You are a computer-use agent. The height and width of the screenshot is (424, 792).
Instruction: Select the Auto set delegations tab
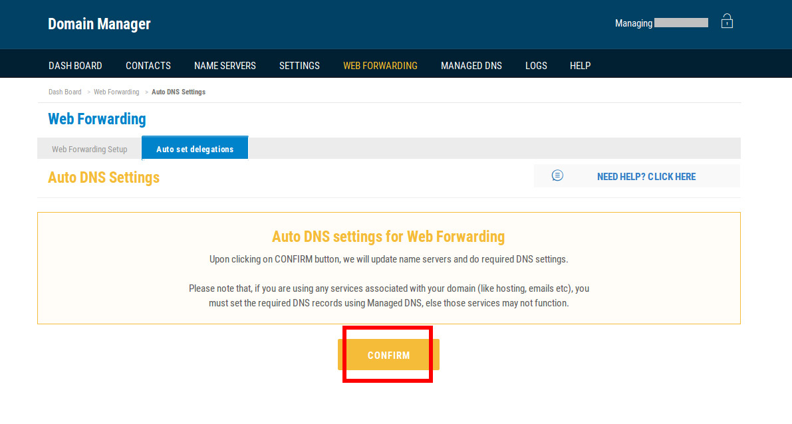click(195, 149)
